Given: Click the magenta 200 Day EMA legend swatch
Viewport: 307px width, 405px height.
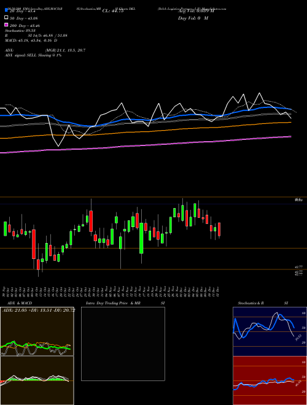Looking at the screenshot, I should tap(6, 25).
